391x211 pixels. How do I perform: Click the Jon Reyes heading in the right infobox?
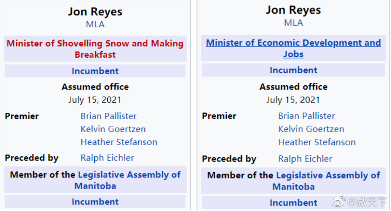click(293, 10)
